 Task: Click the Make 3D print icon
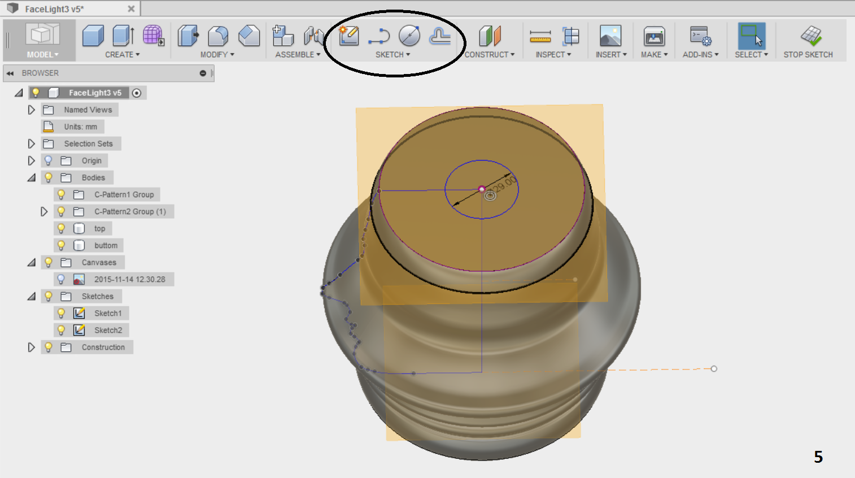coord(654,36)
